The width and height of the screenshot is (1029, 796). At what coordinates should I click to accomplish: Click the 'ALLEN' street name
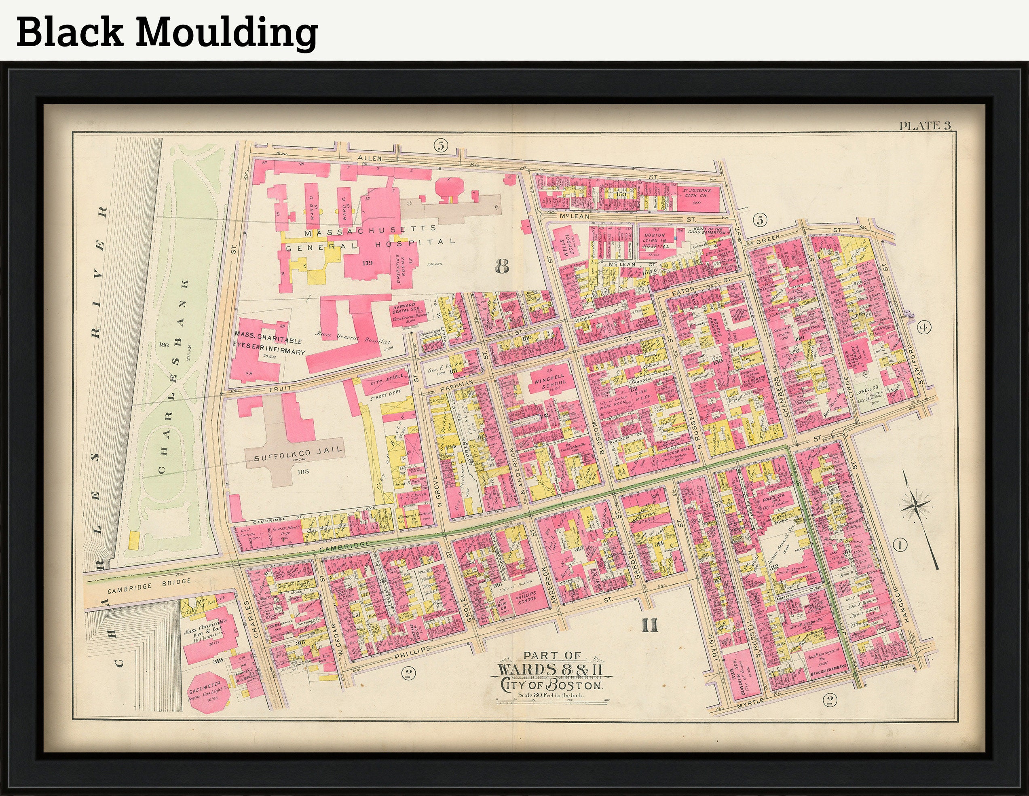click(x=370, y=158)
